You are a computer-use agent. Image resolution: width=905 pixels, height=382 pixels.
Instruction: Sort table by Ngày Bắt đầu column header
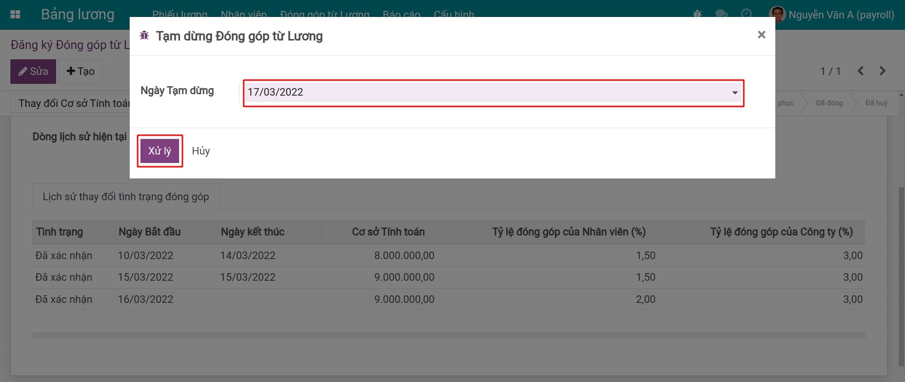(149, 232)
